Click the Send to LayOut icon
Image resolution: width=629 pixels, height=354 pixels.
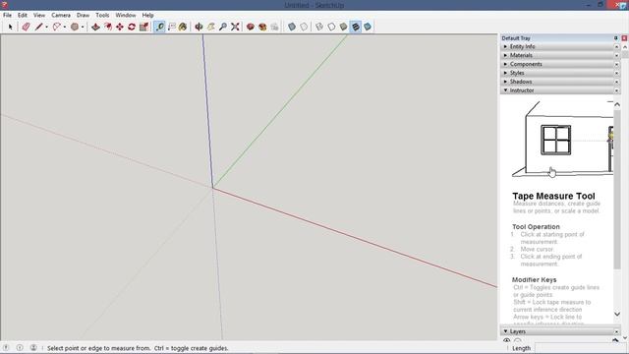274,27
